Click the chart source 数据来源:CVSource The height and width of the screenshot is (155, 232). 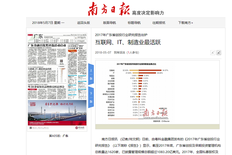point(161,121)
